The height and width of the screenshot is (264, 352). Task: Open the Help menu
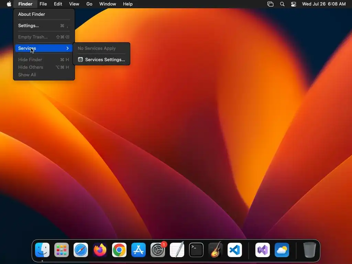pyautogui.click(x=128, y=4)
